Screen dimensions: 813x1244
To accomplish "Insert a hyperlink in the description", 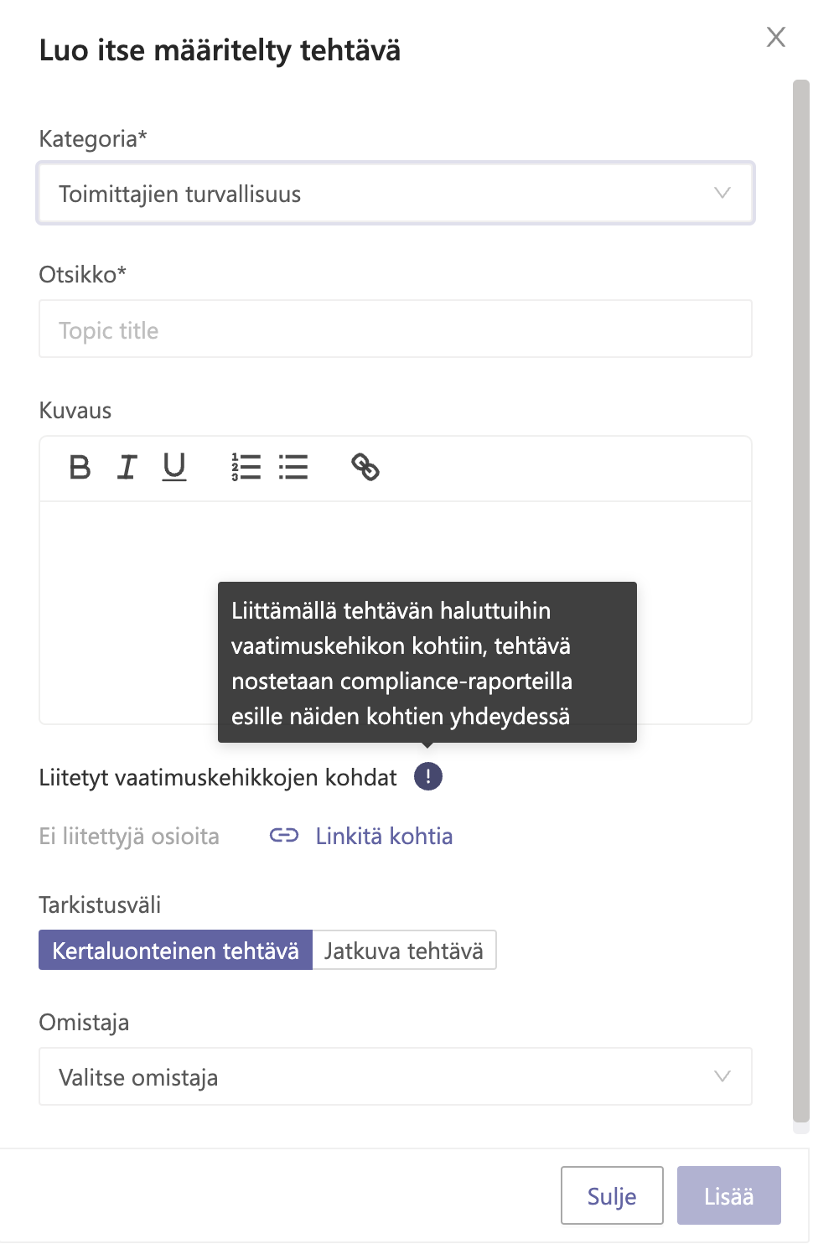I will click(365, 467).
